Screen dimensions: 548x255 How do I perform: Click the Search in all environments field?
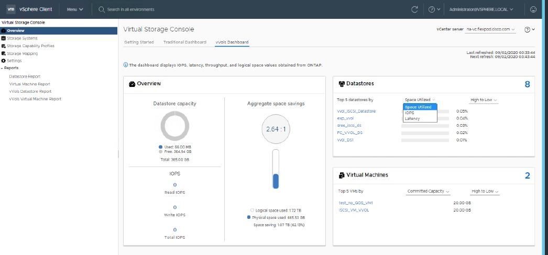pos(130,9)
